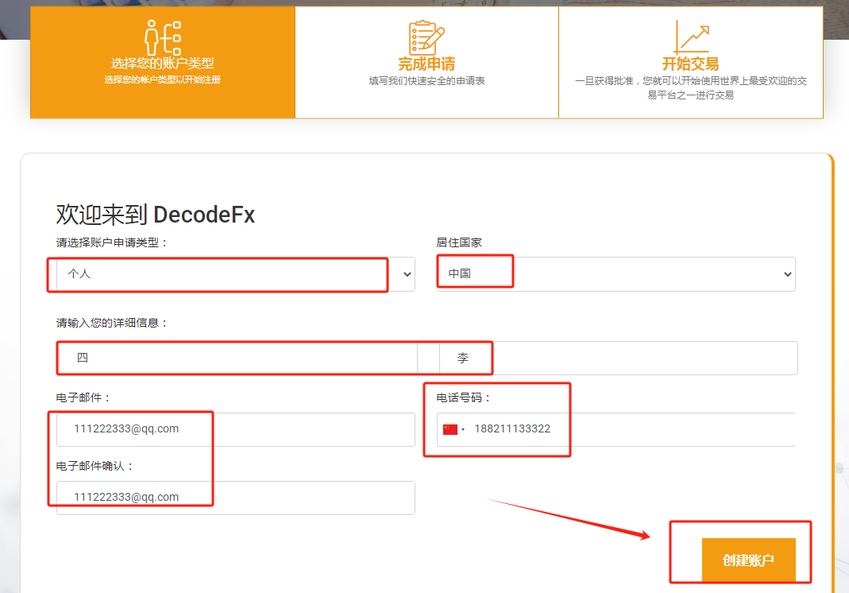Click the 填写我们快速安全的申请表 description text

click(x=426, y=81)
